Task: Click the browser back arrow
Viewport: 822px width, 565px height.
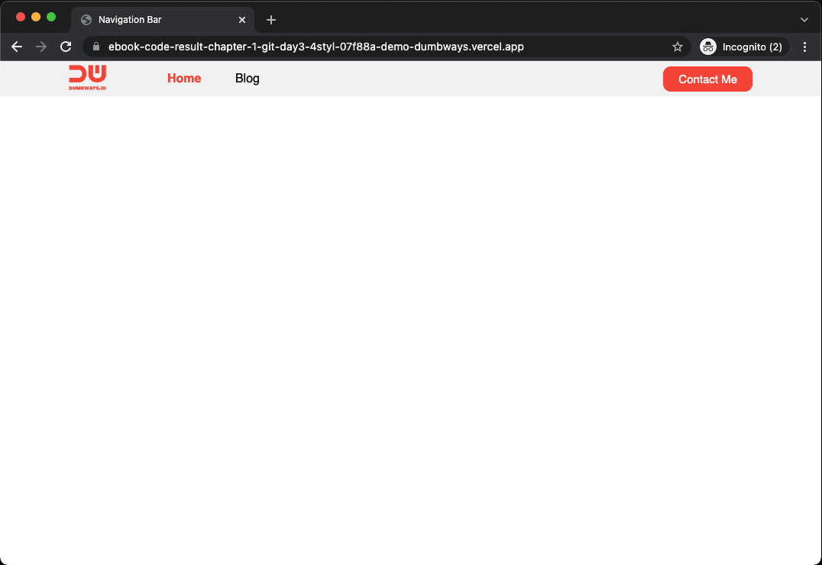Action: click(17, 47)
